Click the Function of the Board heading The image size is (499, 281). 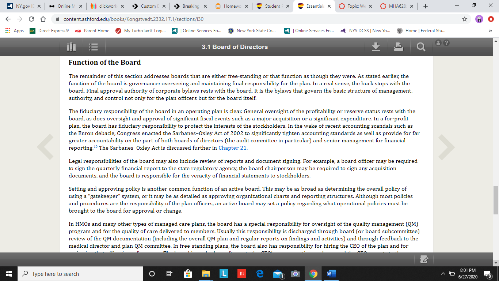105,62
